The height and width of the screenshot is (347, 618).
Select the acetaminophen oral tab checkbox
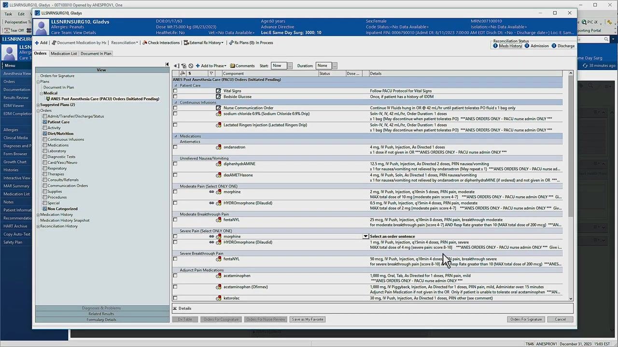click(175, 276)
